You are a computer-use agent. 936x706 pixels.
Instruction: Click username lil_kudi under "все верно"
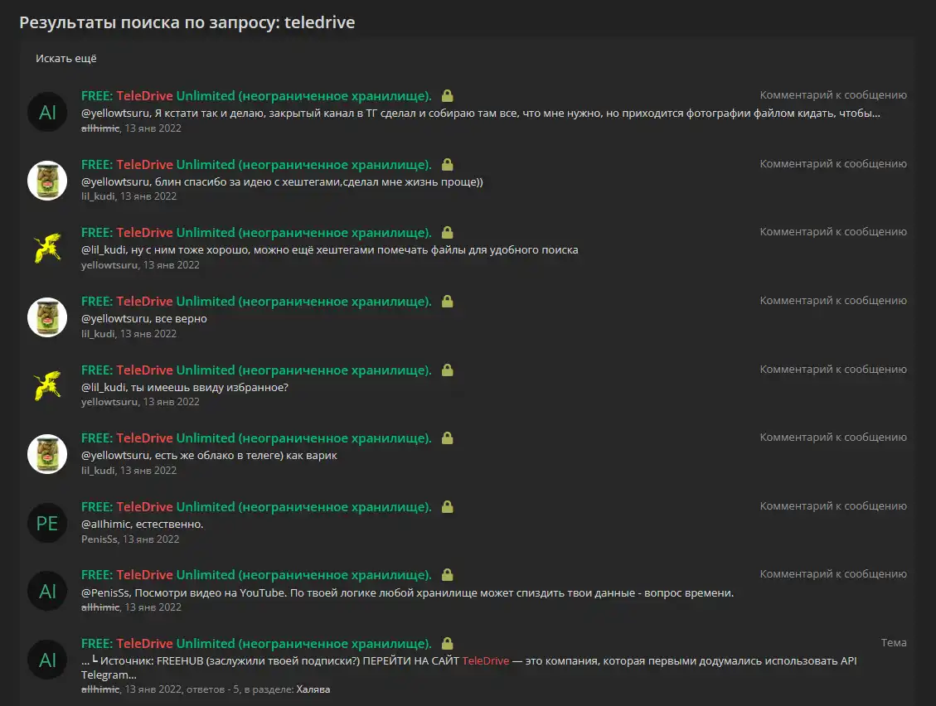click(98, 333)
